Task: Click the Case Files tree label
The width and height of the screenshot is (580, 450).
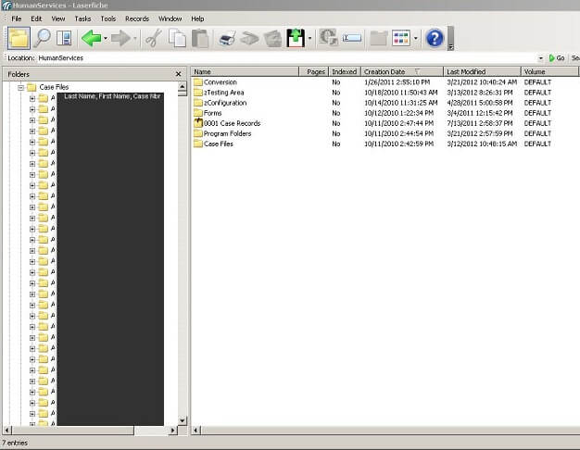Action: [x=54, y=87]
